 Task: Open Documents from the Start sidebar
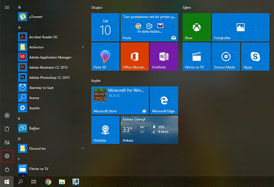(7, 129)
